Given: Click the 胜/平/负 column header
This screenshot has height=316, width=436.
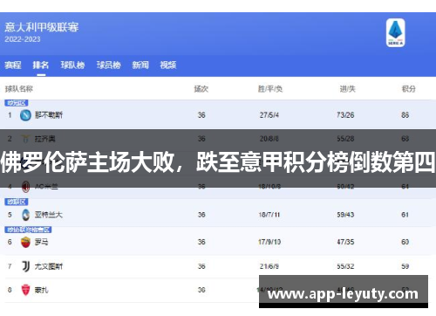Looking at the screenshot, I should (x=270, y=89).
